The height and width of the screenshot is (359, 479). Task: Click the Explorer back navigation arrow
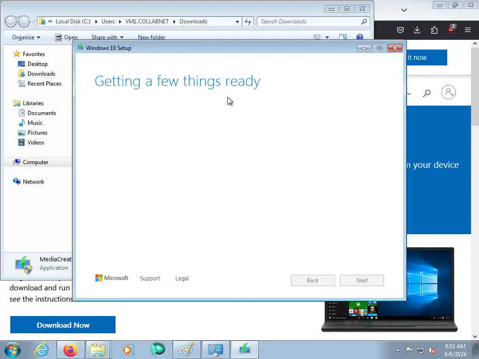(x=11, y=22)
